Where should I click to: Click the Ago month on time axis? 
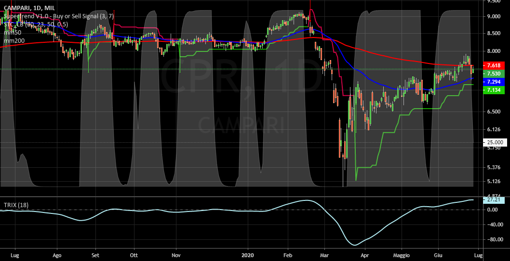[57, 255]
